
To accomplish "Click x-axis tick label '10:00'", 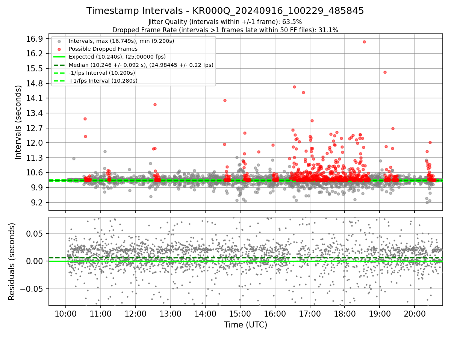I will tap(66, 314).
